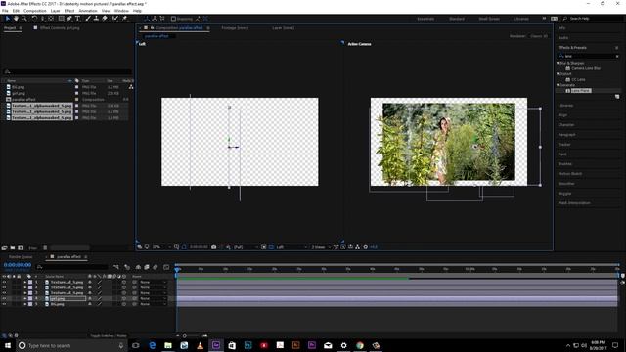This screenshot has width=626, height=352.
Task: Select the Type text tool
Action: click(x=78, y=19)
